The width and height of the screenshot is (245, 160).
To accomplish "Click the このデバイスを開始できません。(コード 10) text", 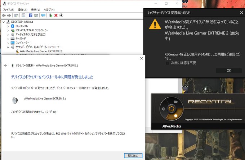I will 34,112.
